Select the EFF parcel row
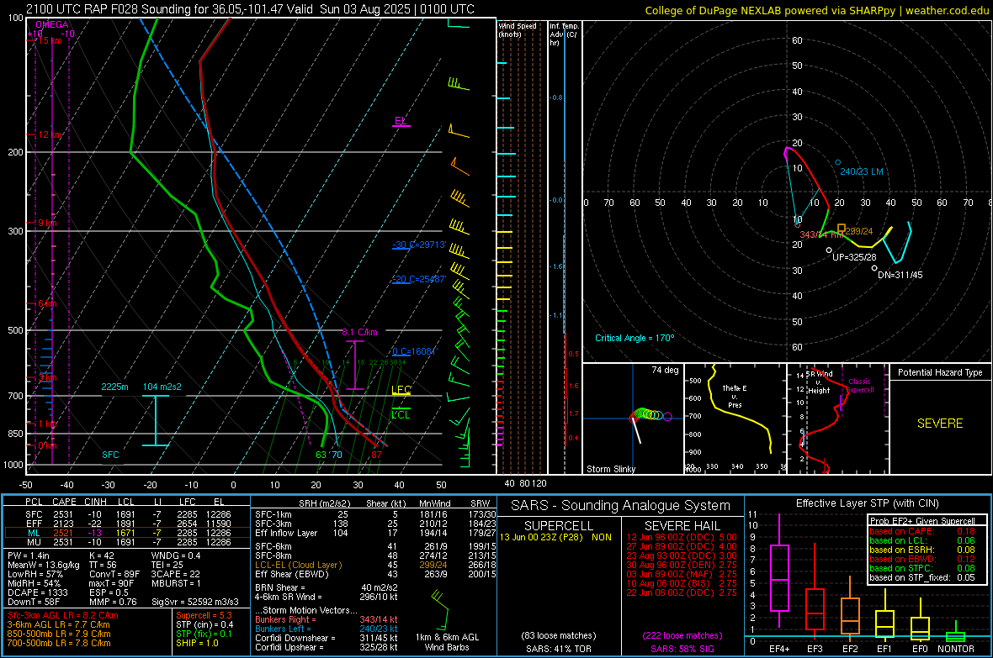This screenshot has width=993, height=658. [x=127, y=524]
